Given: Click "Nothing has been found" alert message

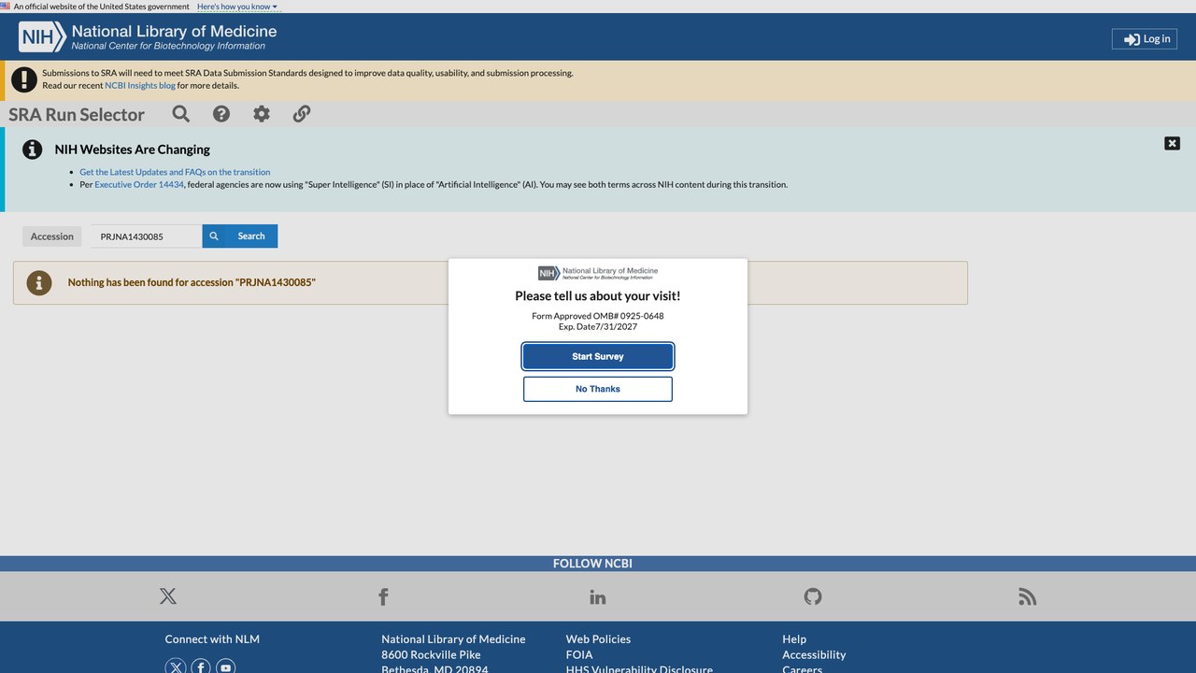Looking at the screenshot, I should coord(192,282).
